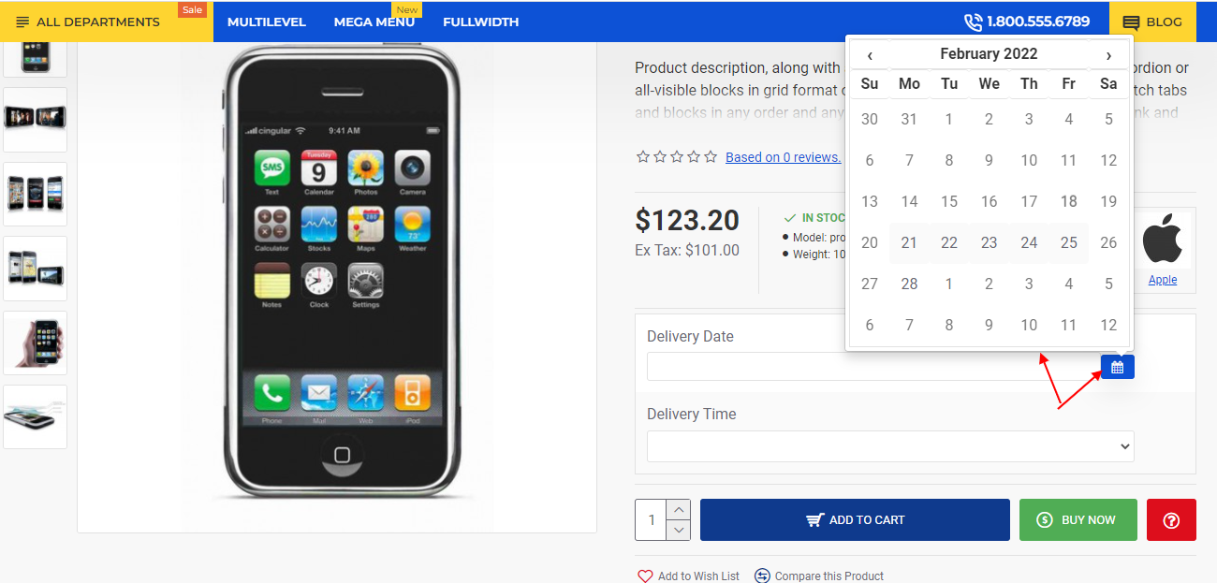
Task: Go to previous month in calendar
Action: (x=870, y=54)
